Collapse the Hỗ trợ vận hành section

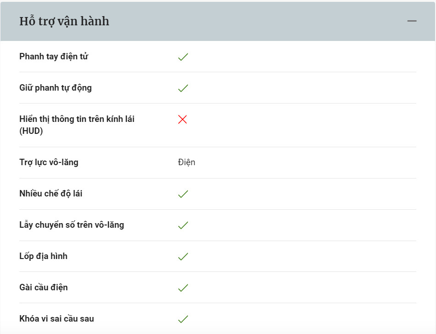coord(412,21)
